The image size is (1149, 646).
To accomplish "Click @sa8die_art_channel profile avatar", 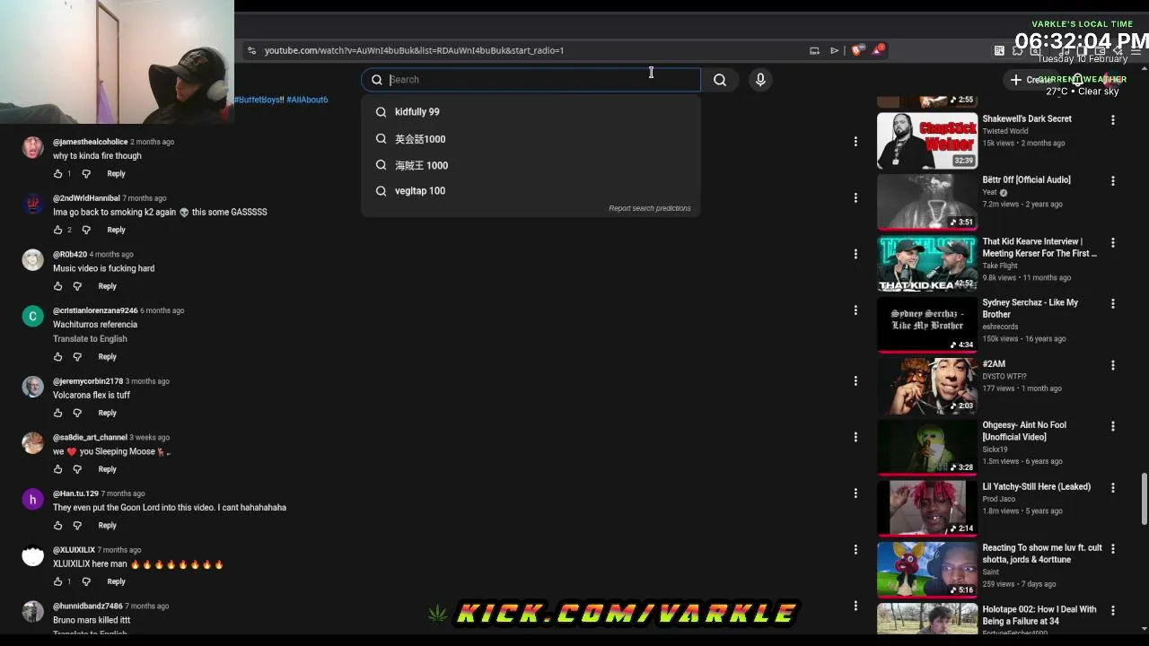I will (x=33, y=442).
